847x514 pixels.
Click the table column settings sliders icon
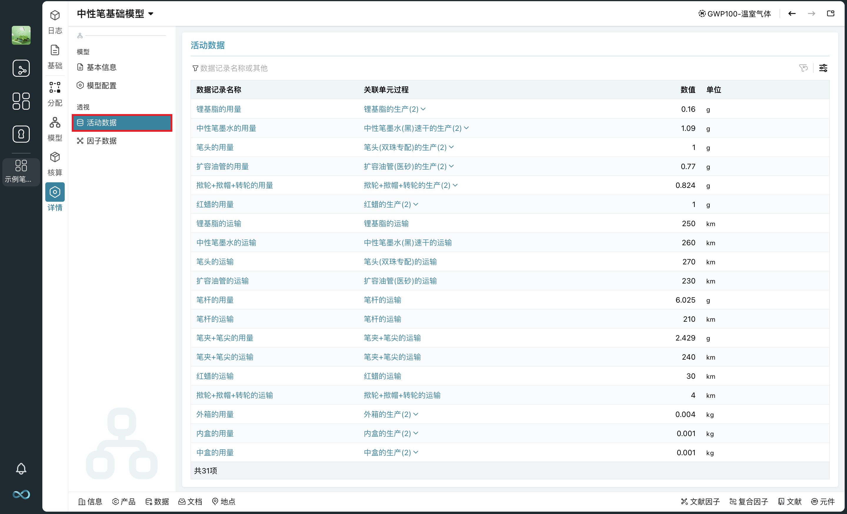coord(823,68)
